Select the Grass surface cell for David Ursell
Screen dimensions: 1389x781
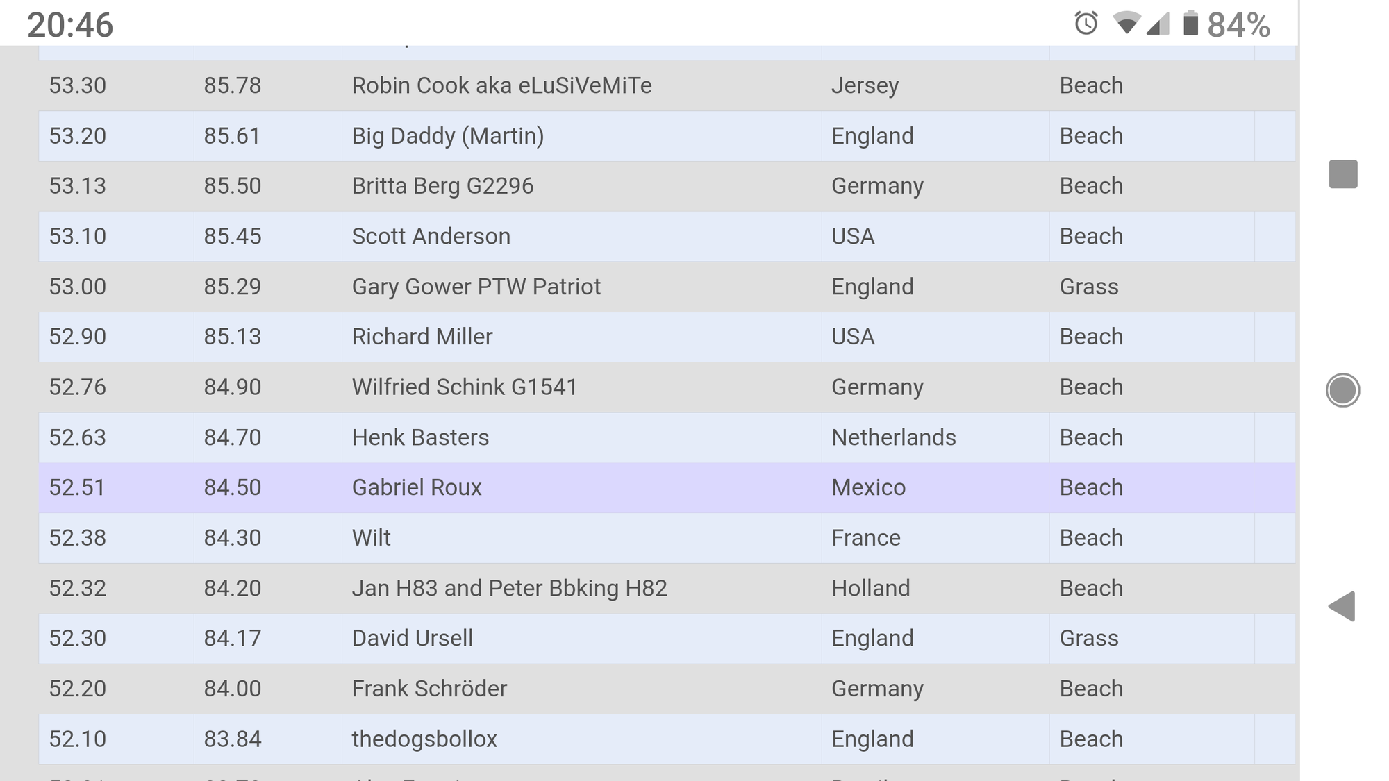click(x=1151, y=638)
